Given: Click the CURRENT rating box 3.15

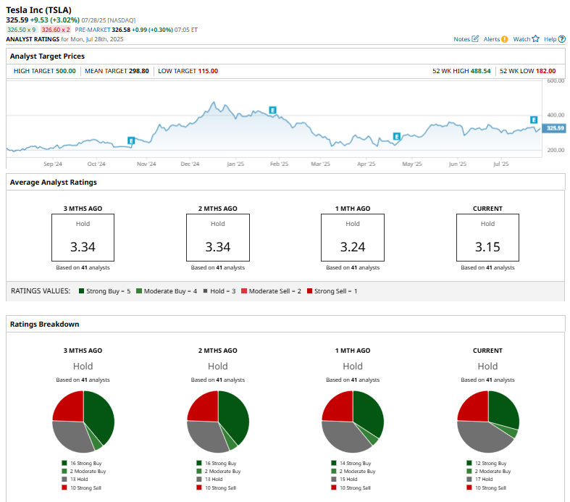Looking at the screenshot, I should [488, 238].
